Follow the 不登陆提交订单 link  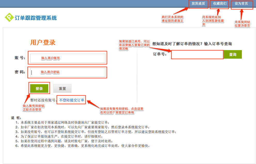point(72,100)
